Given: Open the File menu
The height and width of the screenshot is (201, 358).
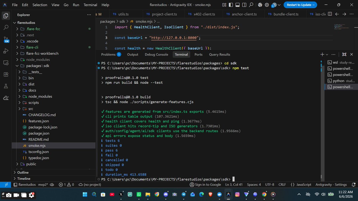Looking at the screenshot, I should (15, 5).
